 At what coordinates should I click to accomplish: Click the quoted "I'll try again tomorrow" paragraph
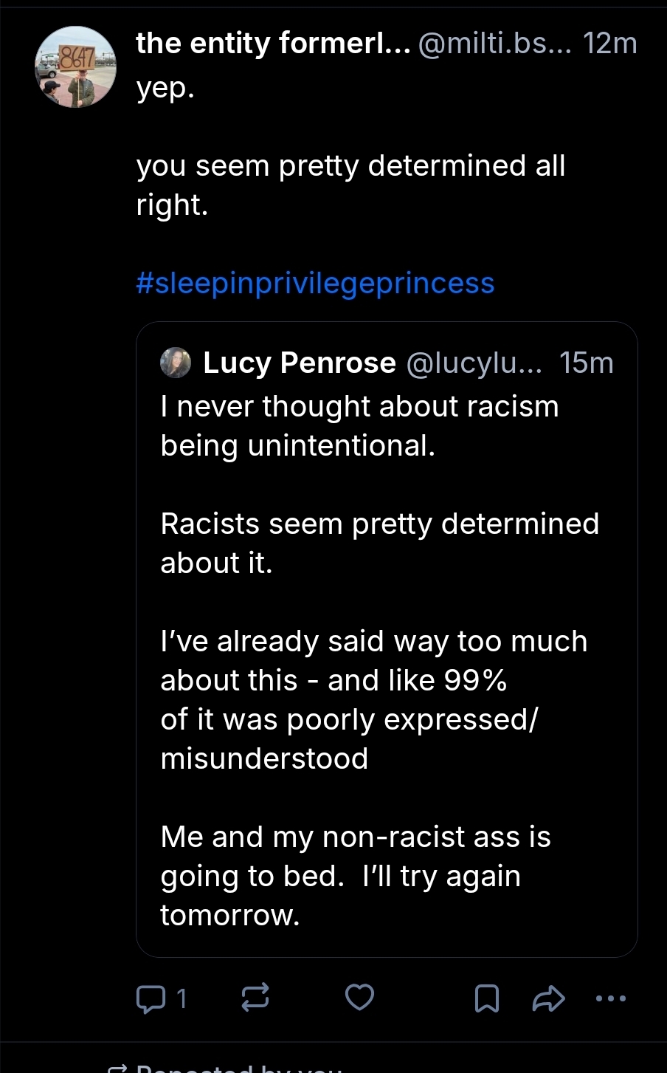pyautogui.click(x=355, y=876)
